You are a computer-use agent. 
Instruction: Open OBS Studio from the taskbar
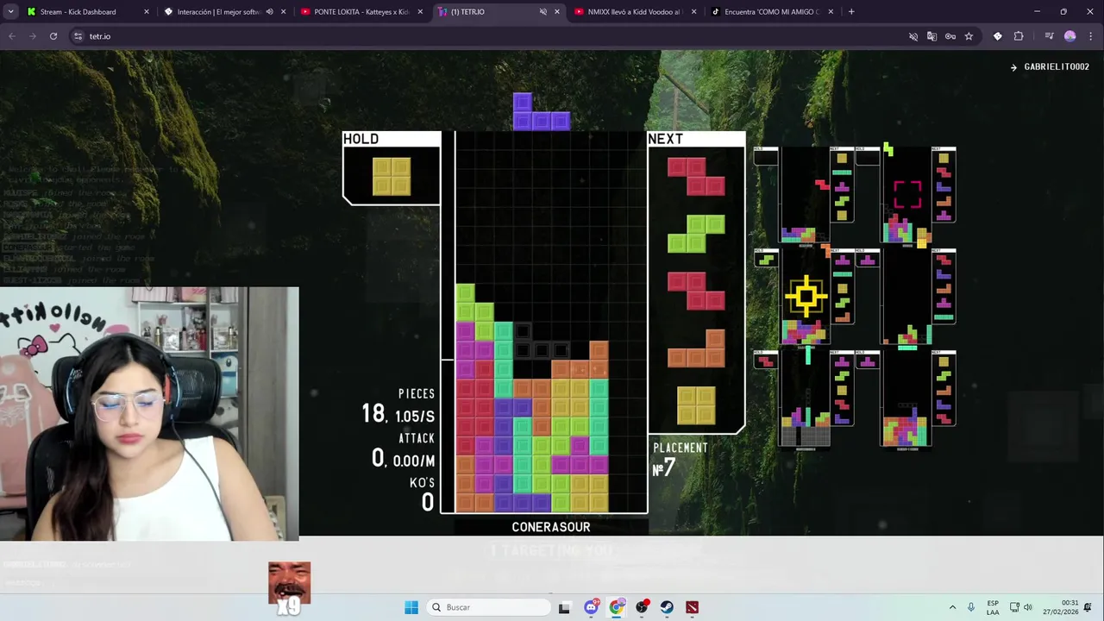(642, 607)
